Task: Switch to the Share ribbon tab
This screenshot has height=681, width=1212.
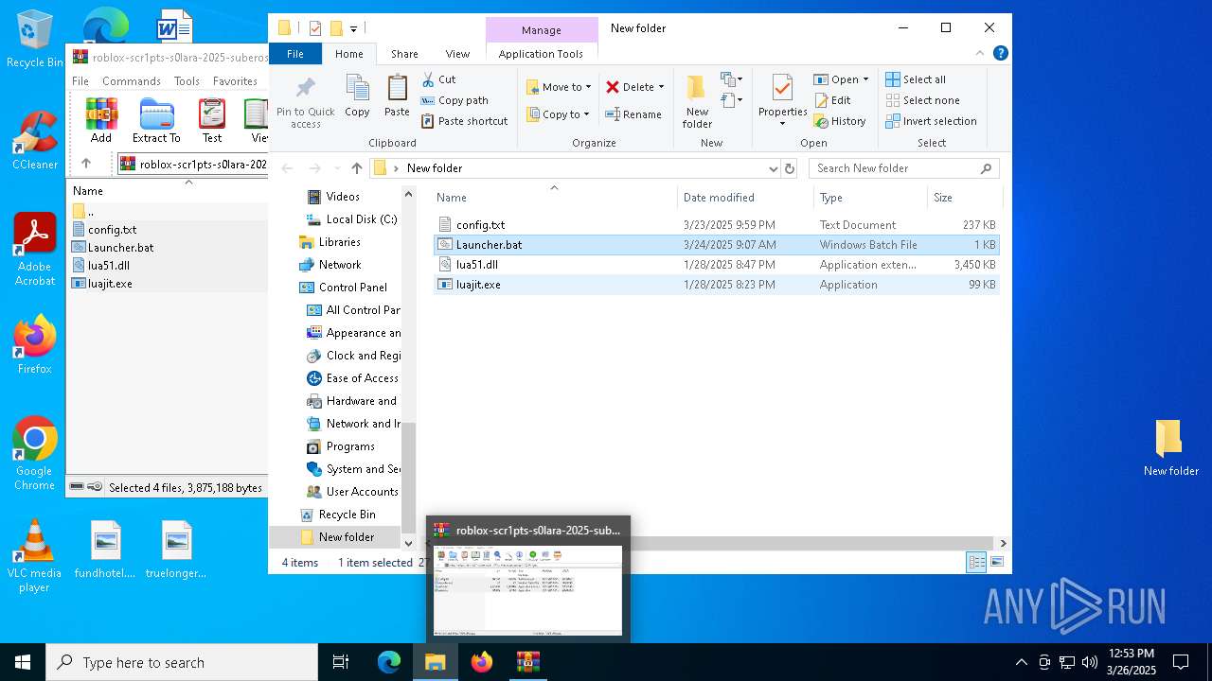Action: [404, 54]
